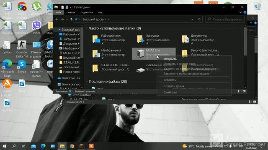Select the Изображения folder tile
This screenshot has height=150, width=268.
click(109, 54)
